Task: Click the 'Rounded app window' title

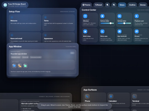Action: point(19,54)
